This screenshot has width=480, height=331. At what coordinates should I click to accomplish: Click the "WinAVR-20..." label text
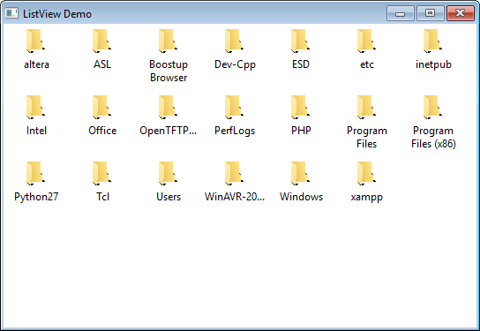[235, 197]
